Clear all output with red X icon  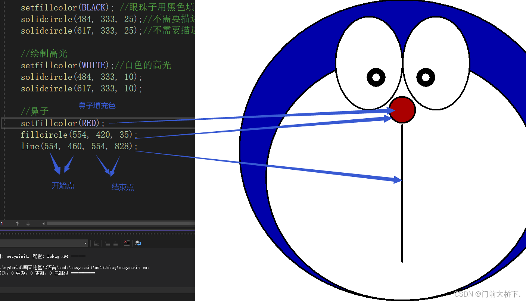127,243
